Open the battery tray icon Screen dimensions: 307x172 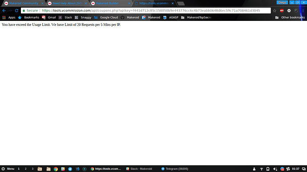268,169
